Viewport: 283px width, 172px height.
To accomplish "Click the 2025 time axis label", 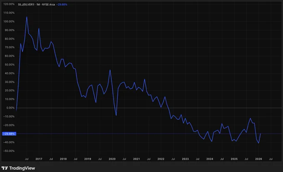I will (234, 159).
